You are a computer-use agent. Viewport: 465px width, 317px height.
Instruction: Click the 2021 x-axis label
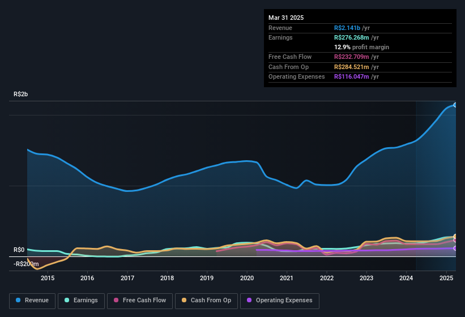(x=287, y=278)
